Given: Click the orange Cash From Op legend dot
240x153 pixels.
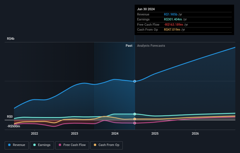Looking at the screenshot, I should [x=95, y=145].
